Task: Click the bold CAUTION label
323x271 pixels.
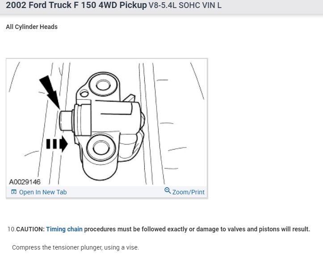Action: coord(30,229)
